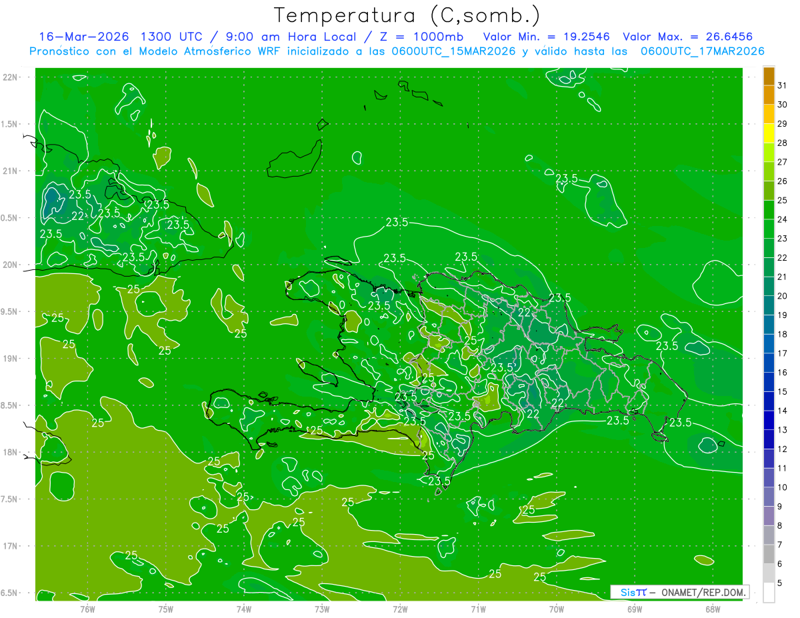Click the 68W longitude label
800x618 pixels.
click(x=713, y=609)
